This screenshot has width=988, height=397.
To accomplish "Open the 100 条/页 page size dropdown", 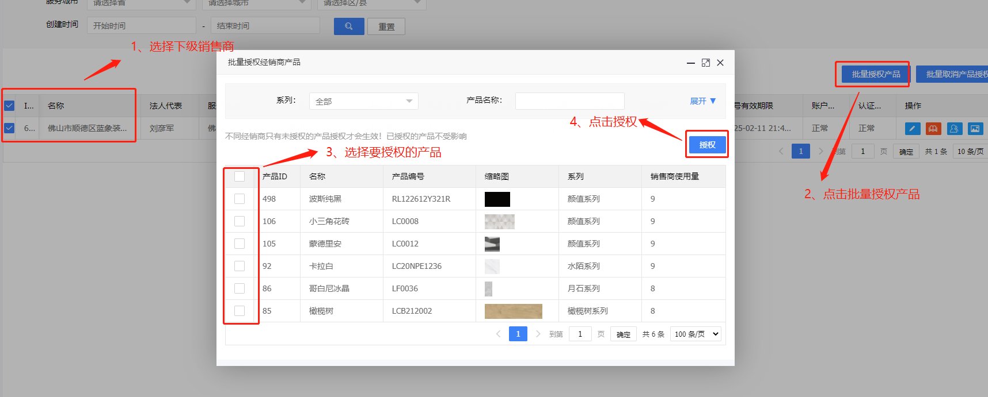I will [696, 334].
